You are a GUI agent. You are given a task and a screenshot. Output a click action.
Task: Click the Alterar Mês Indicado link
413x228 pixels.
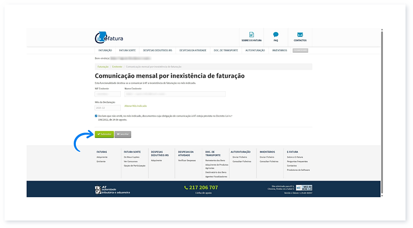[x=136, y=106]
